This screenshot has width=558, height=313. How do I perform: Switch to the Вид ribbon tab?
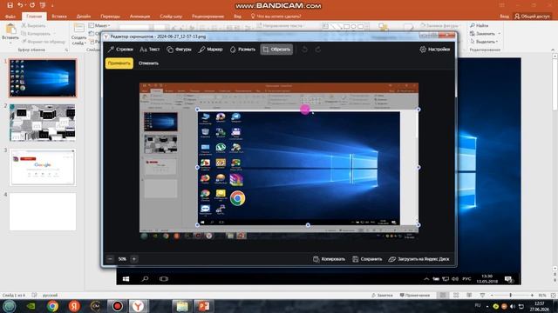(x=237, y=17)
